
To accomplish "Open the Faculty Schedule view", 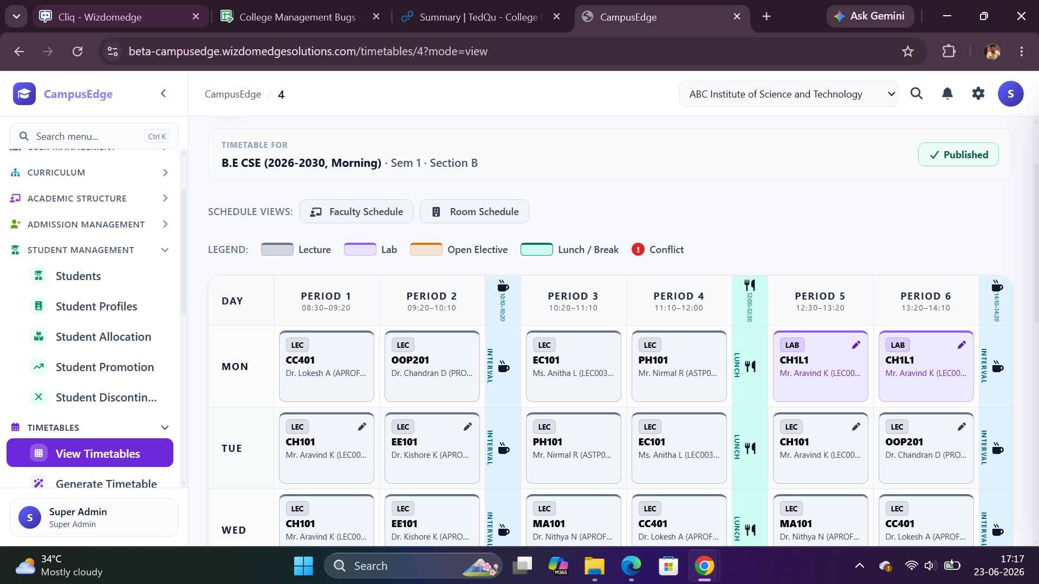I will 356,212.
